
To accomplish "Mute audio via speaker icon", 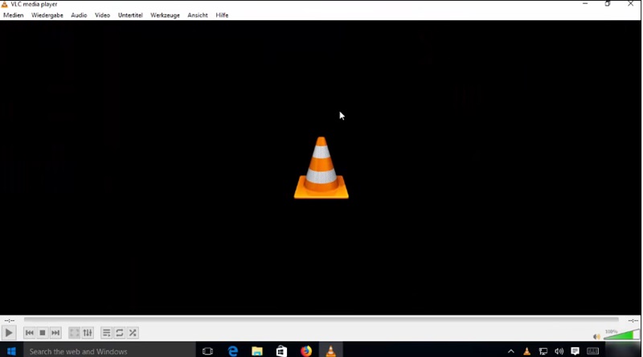I will pyautogui.click(x=596, y=336).
